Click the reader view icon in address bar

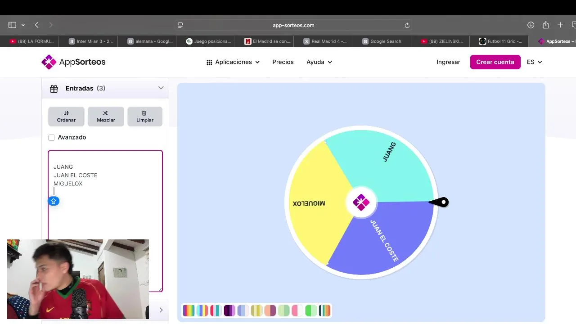(x=180, y=25)
